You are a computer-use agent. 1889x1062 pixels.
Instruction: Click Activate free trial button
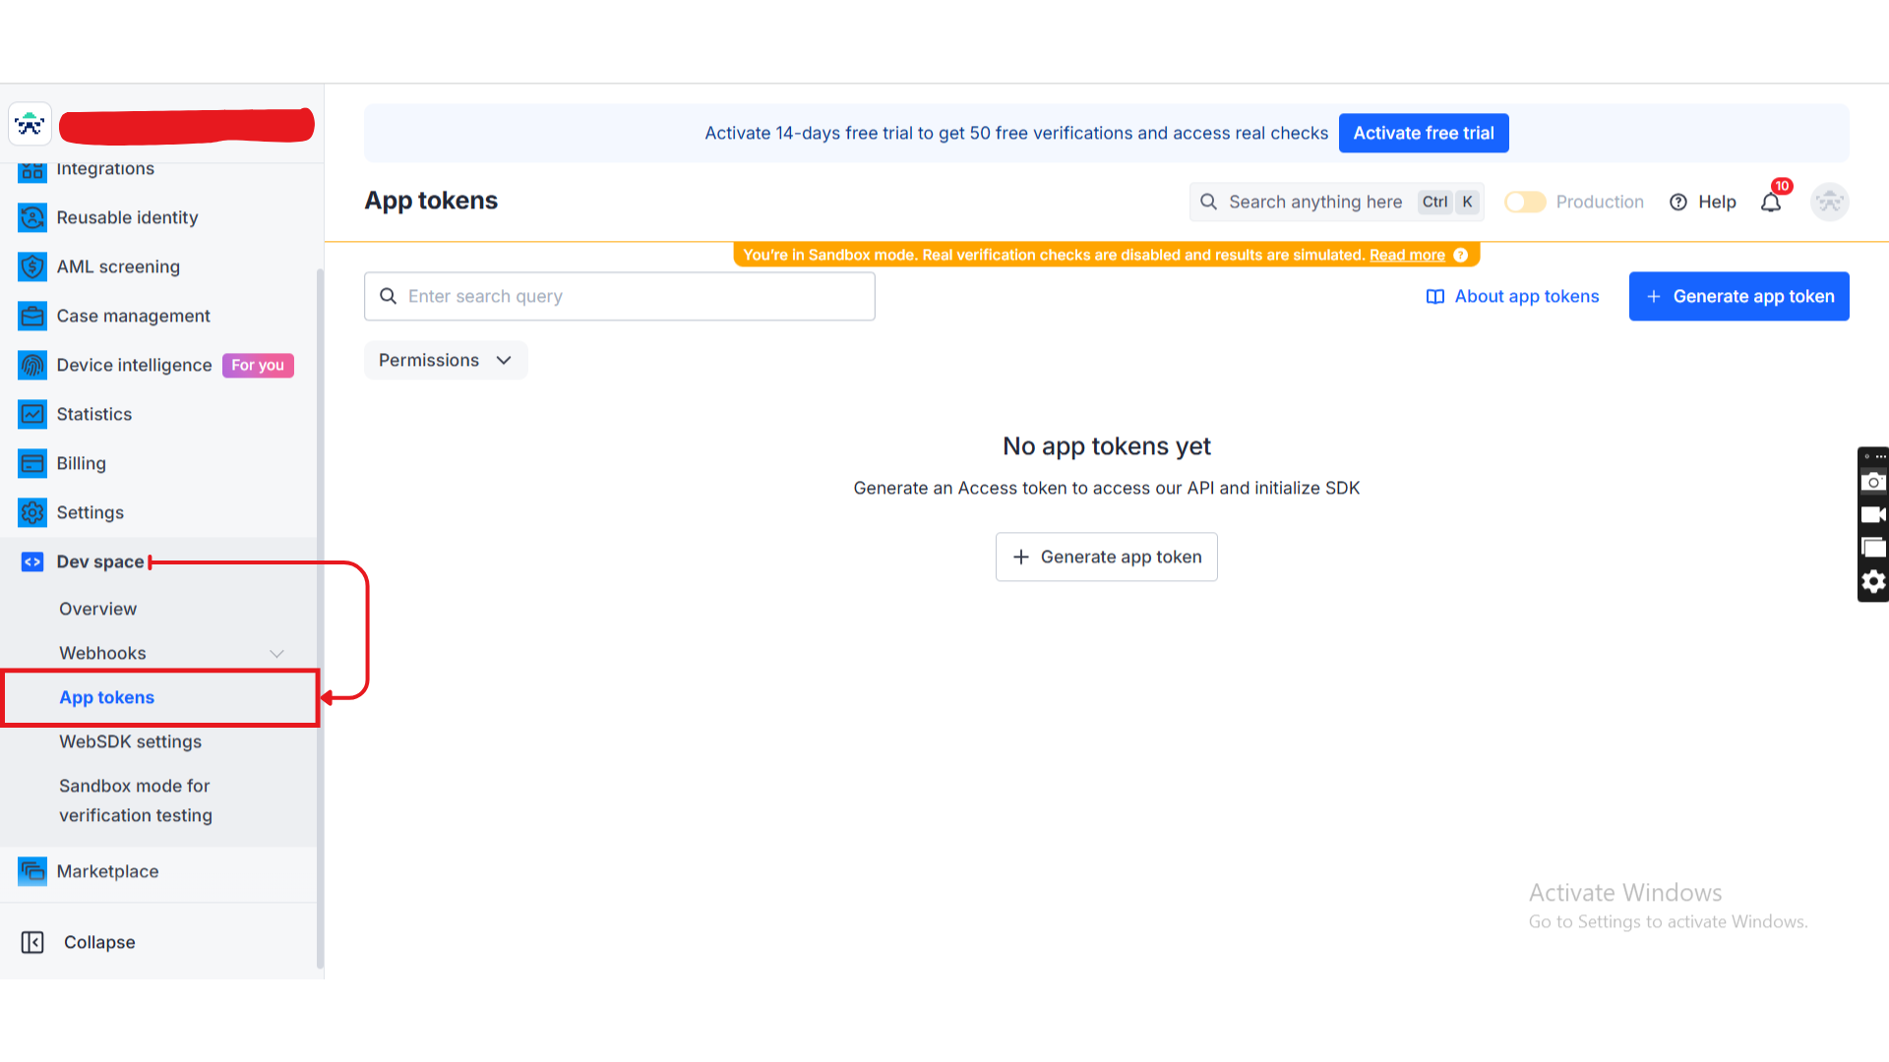1423,133
